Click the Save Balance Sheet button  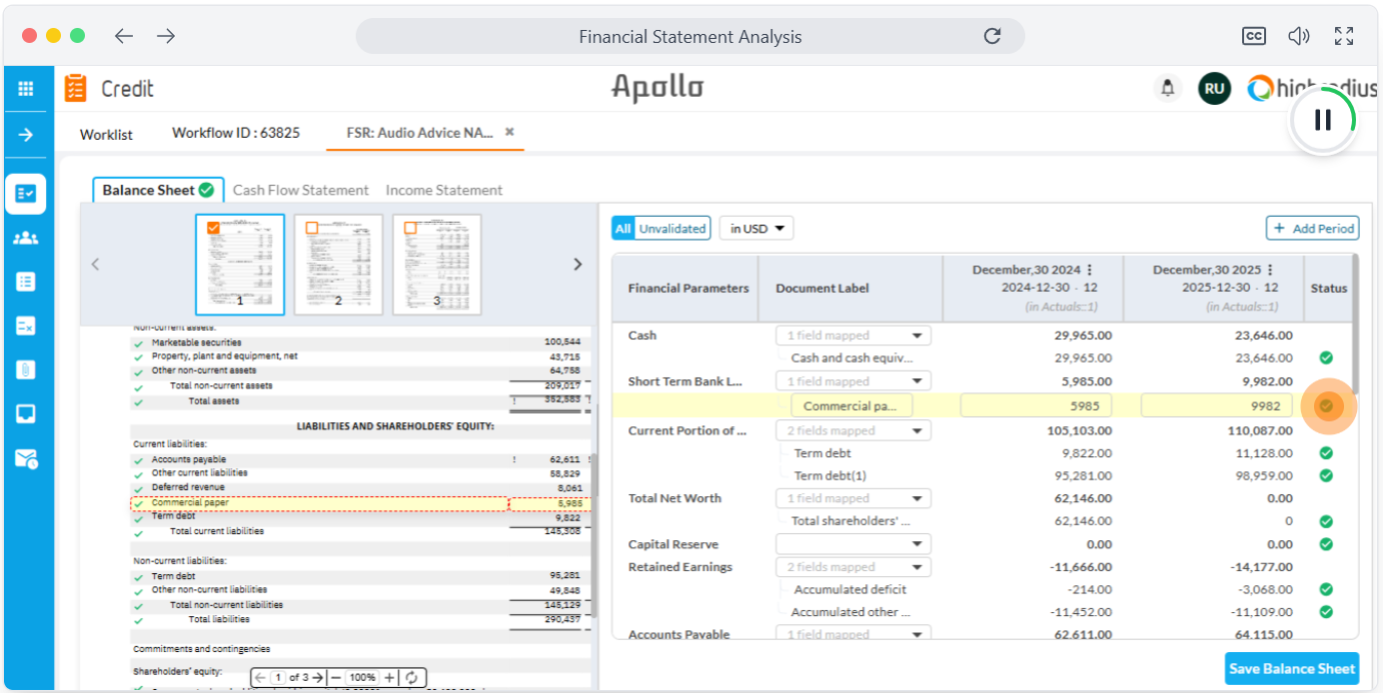coord(1291,668)
